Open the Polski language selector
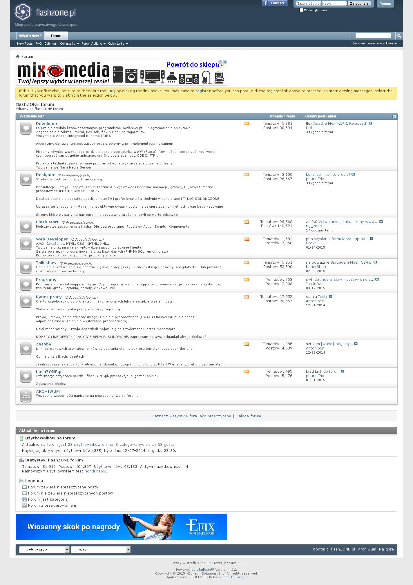The height and width of the screenshot is (585, 413). pos(101,550)
